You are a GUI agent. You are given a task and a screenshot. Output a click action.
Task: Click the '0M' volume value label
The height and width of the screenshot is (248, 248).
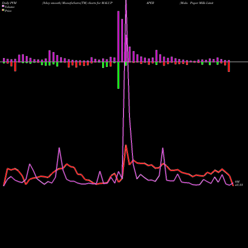tap(237, 182)
